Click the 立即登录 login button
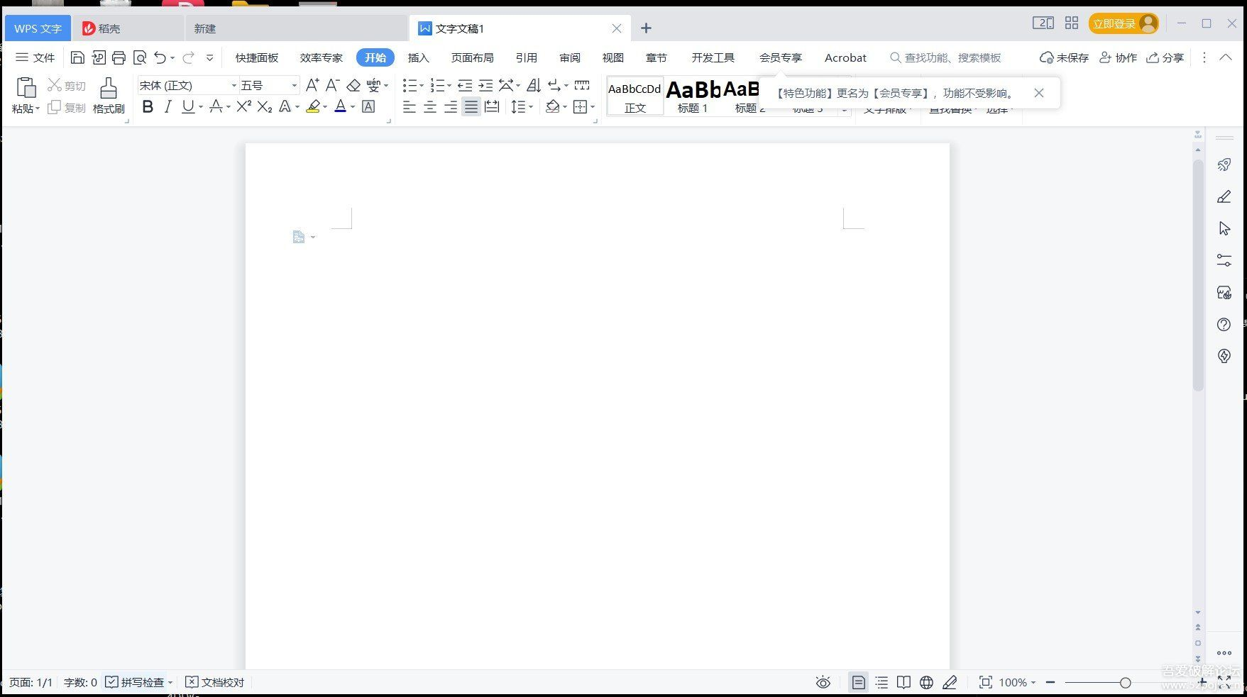 (1124, 23)
